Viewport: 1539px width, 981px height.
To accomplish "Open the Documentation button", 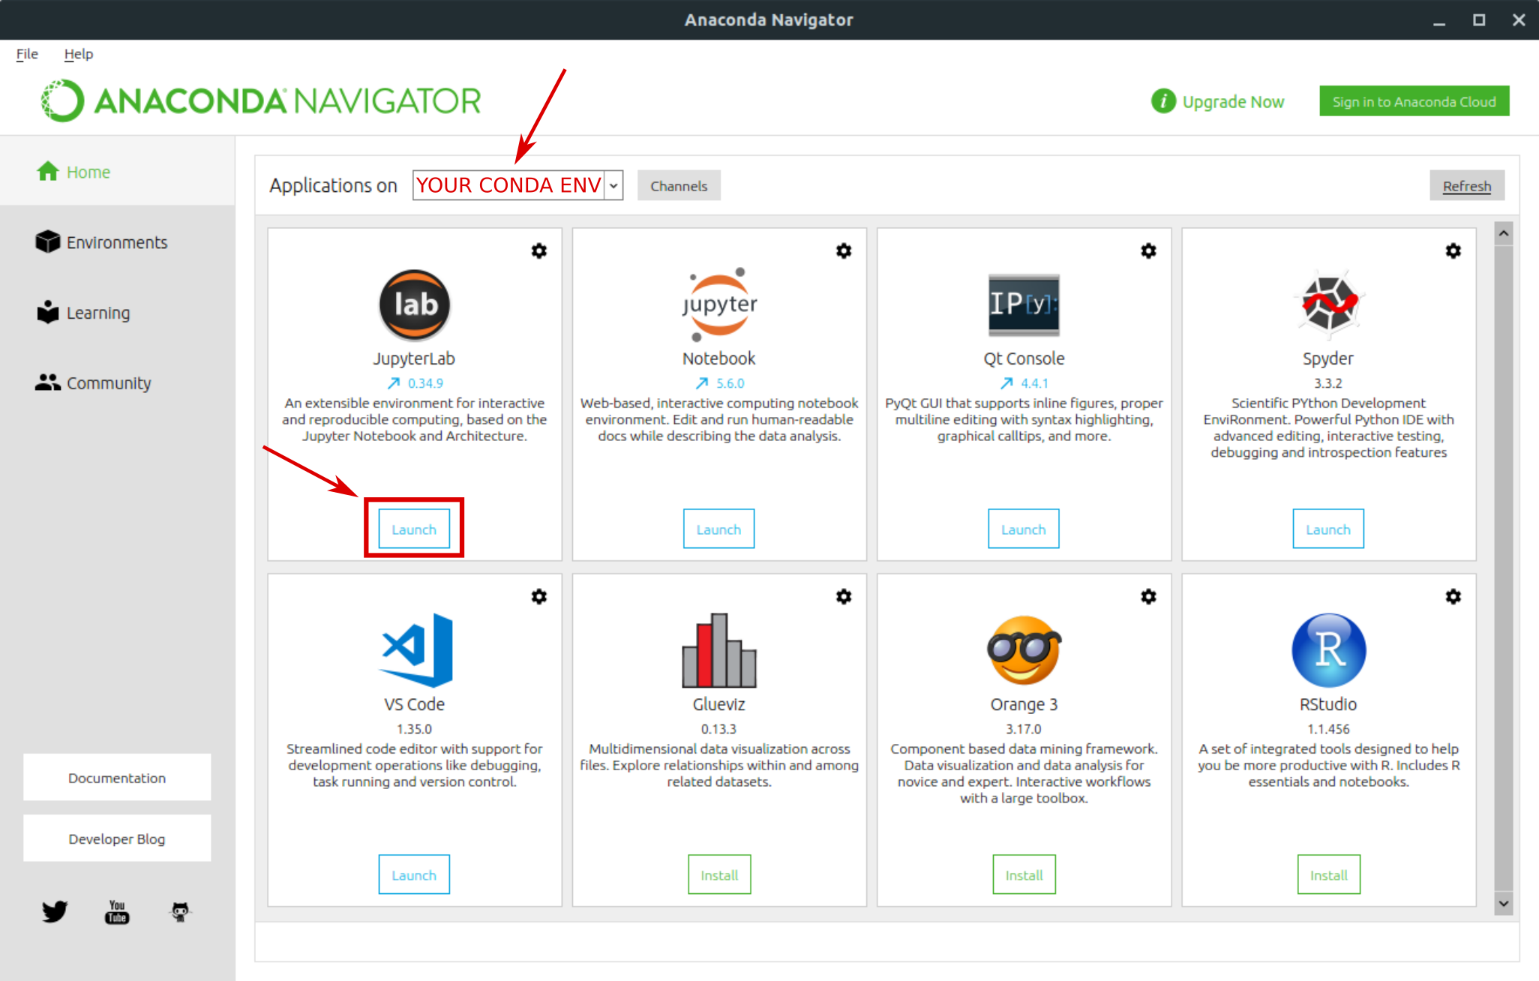I will (x=117, y=778).
